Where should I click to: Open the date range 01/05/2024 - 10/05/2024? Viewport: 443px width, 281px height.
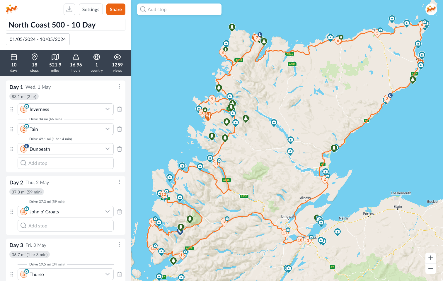point(38,39)
